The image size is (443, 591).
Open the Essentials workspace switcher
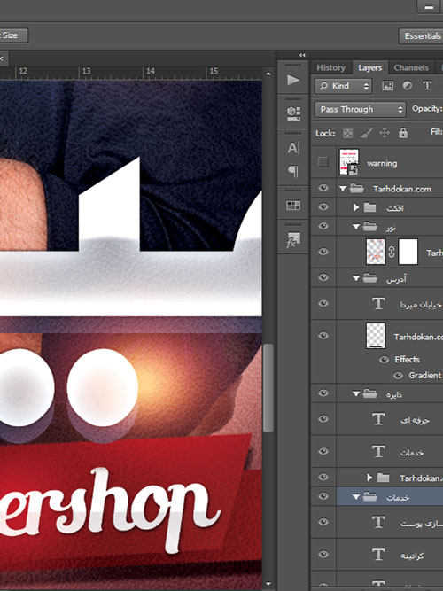point(421,35)
